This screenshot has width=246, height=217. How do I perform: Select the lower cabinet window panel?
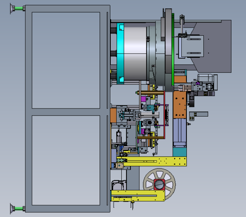(x=66, y=160)
